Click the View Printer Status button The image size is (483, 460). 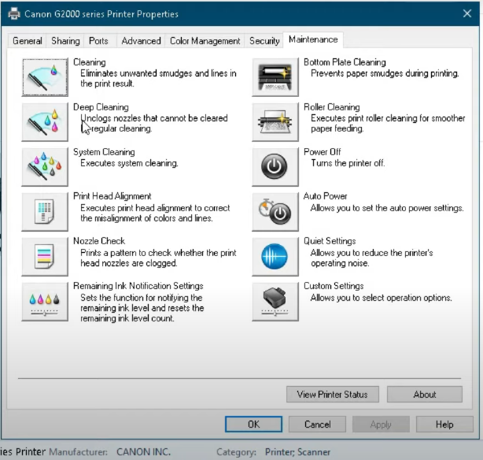tap(333, 395)
